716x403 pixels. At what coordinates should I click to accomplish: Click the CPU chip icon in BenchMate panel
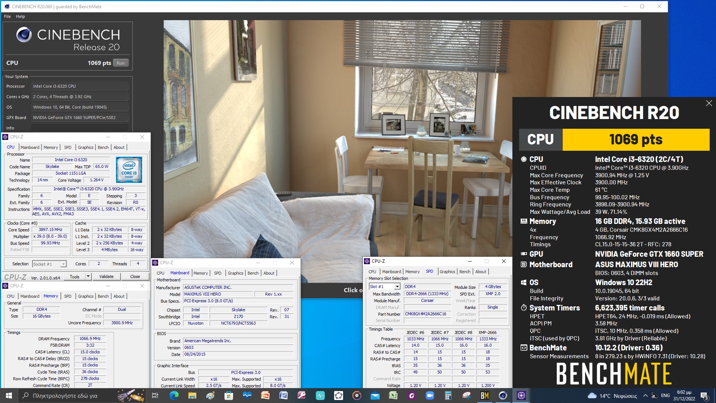pyautogui.click(x=524, y=159)
